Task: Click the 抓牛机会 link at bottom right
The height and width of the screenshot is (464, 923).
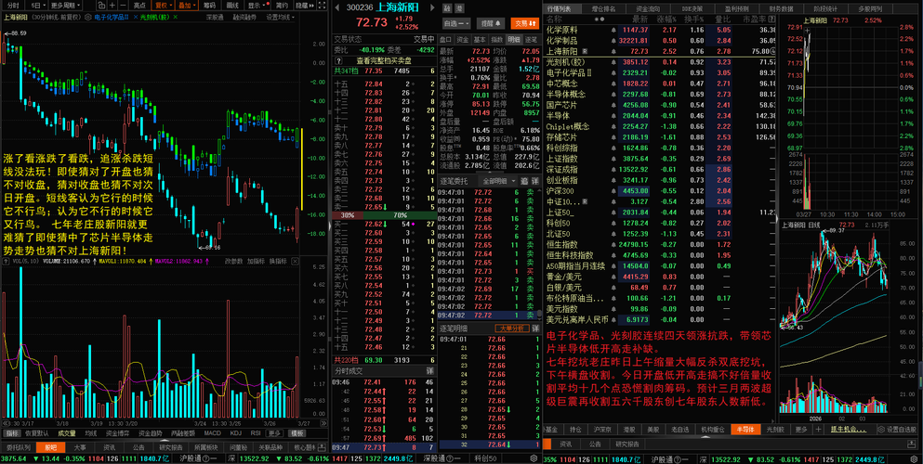Action: point(849,430)
